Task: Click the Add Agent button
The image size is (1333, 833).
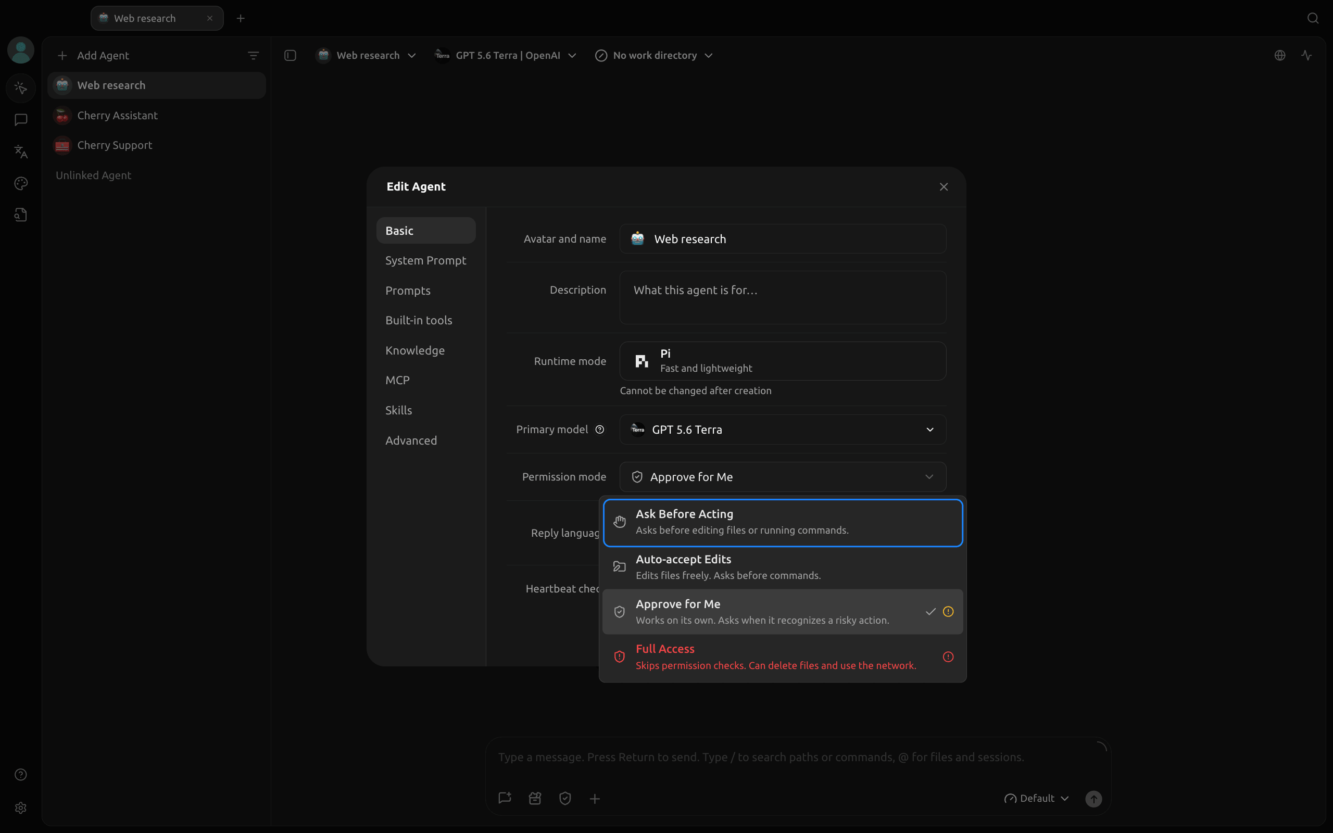Action: (93, 56)
